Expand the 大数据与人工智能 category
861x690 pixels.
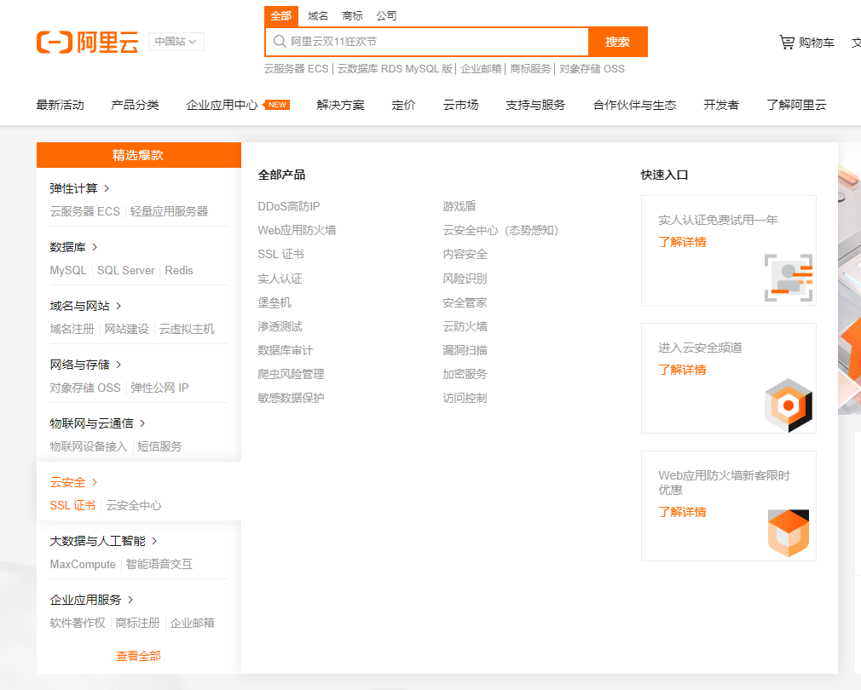pos(154,541)
